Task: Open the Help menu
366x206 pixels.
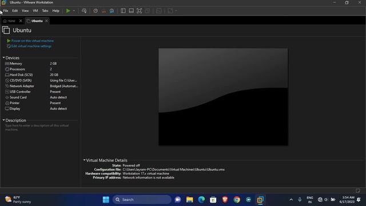Action: pyautogui.click(x=56, y=11)
